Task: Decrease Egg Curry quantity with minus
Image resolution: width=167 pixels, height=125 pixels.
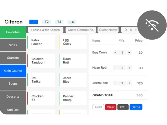Action: pos(115,53)
